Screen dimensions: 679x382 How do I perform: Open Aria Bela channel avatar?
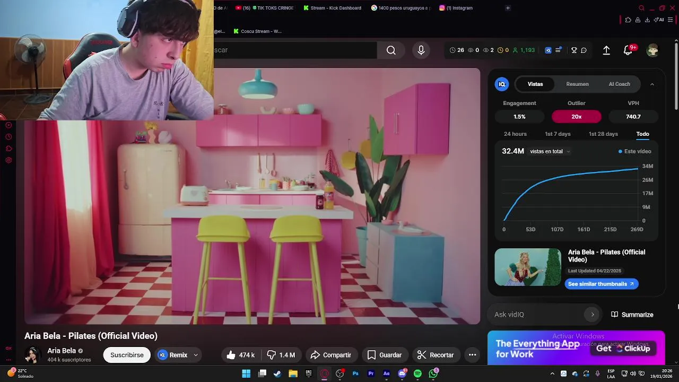point(33,355)
